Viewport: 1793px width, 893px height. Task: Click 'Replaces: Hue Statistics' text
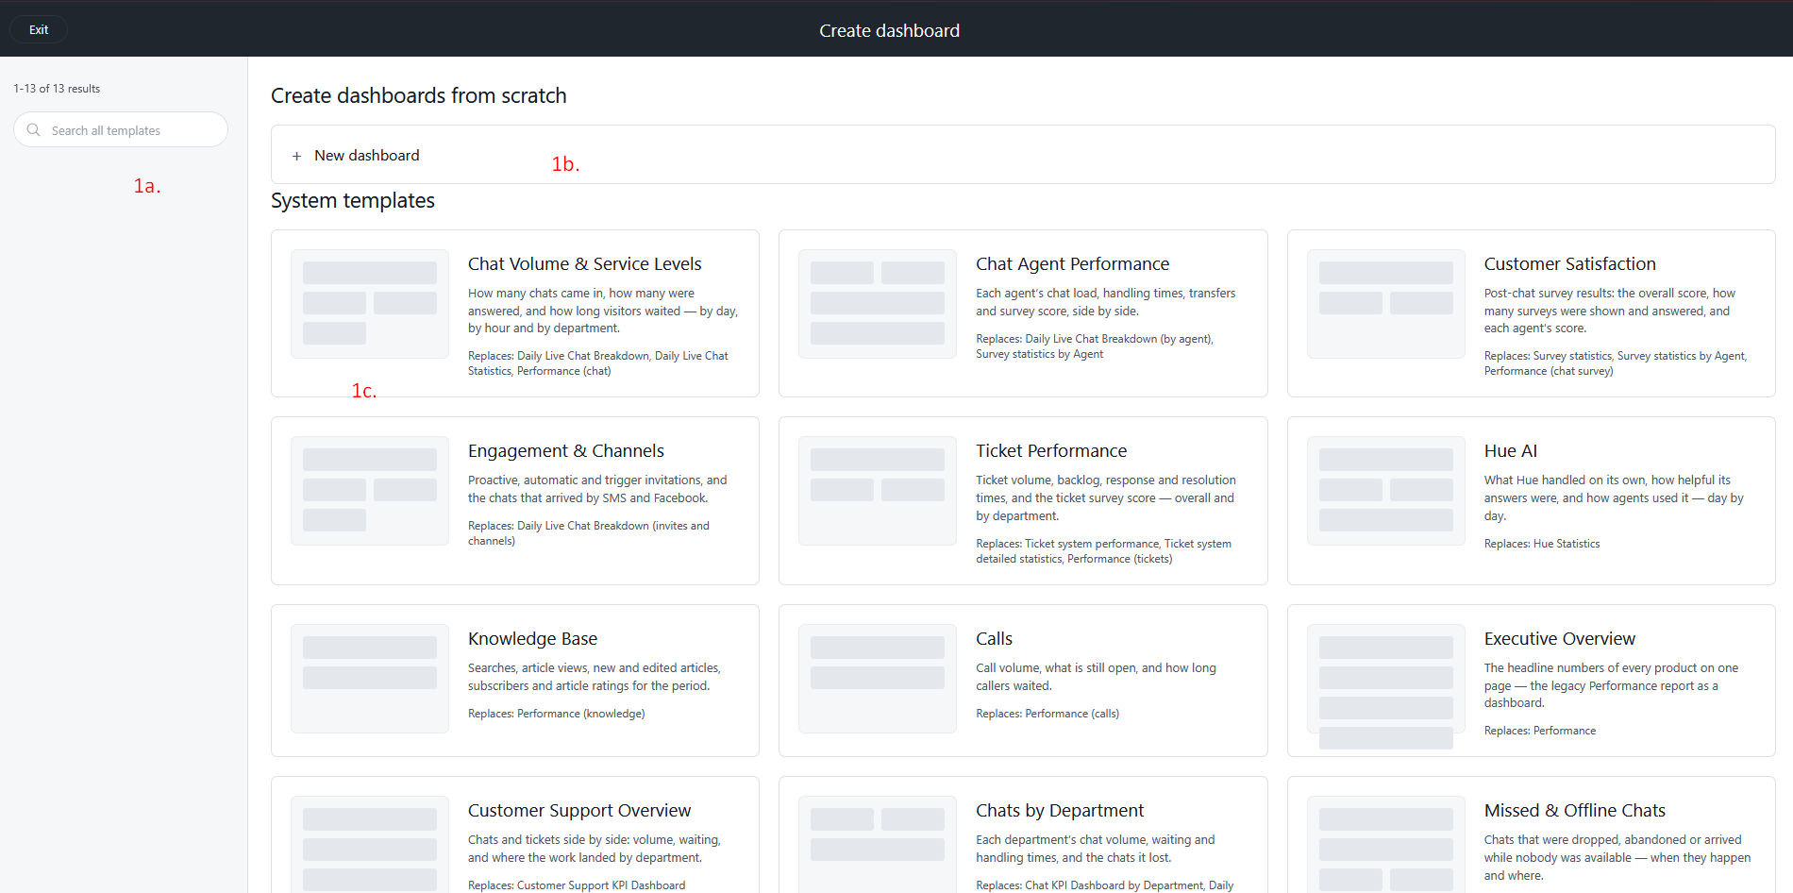coord(1541,544)
